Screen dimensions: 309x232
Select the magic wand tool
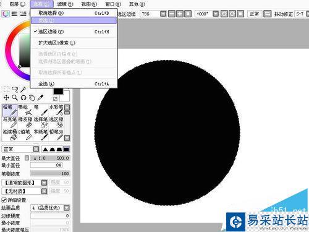(x=23, y=89)
